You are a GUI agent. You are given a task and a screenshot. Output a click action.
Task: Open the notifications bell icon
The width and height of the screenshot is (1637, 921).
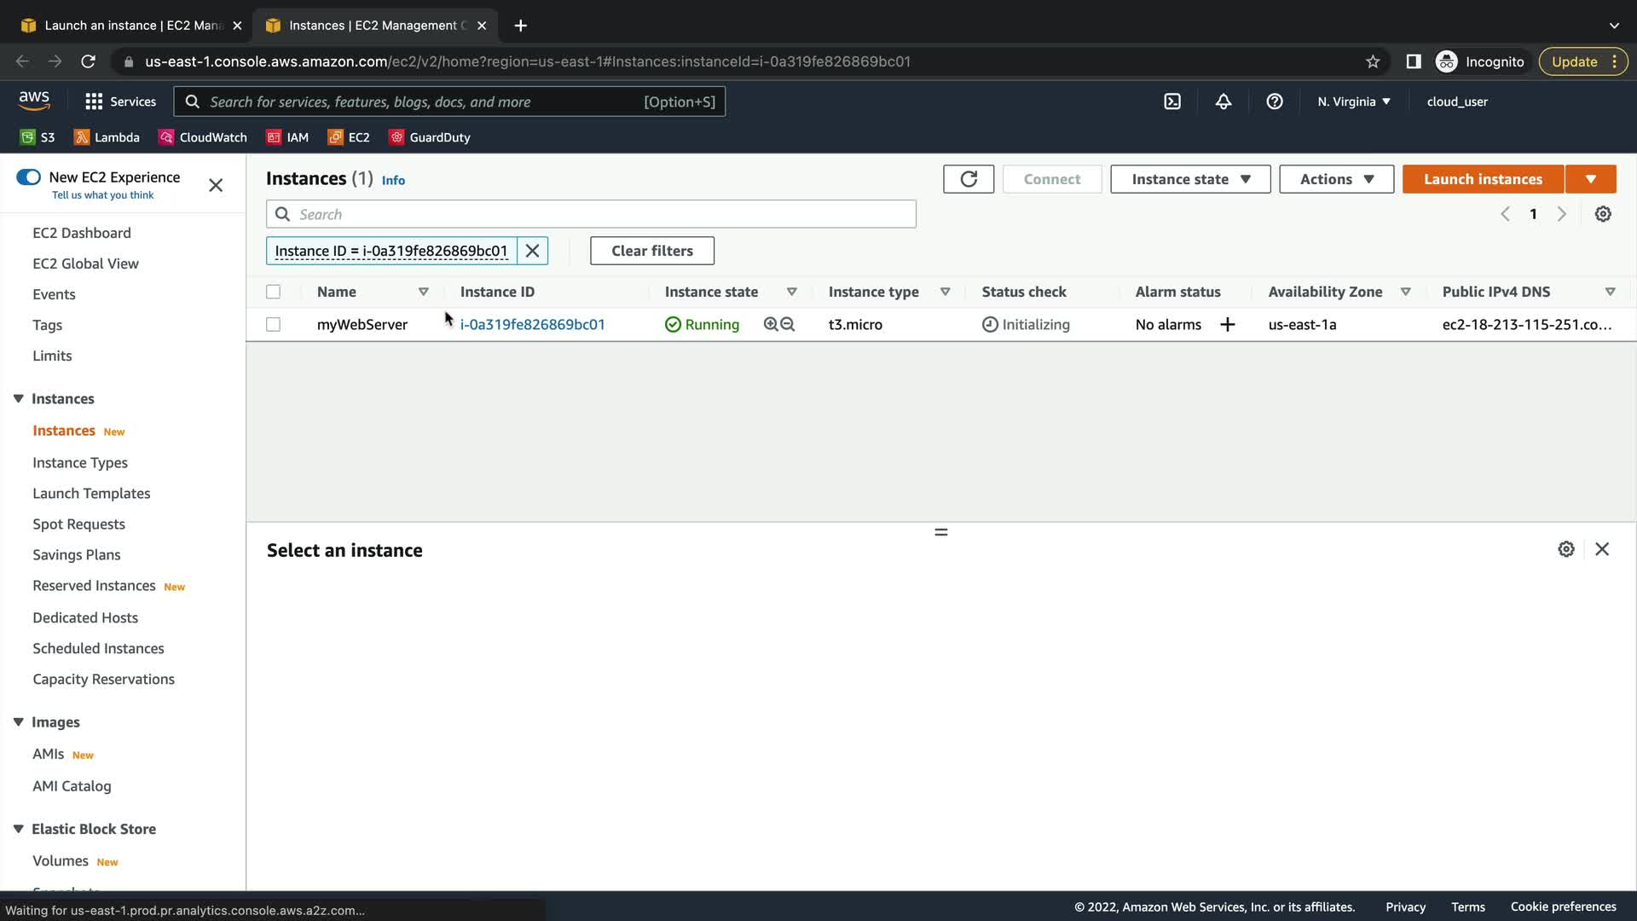(x=1223, y=101)
